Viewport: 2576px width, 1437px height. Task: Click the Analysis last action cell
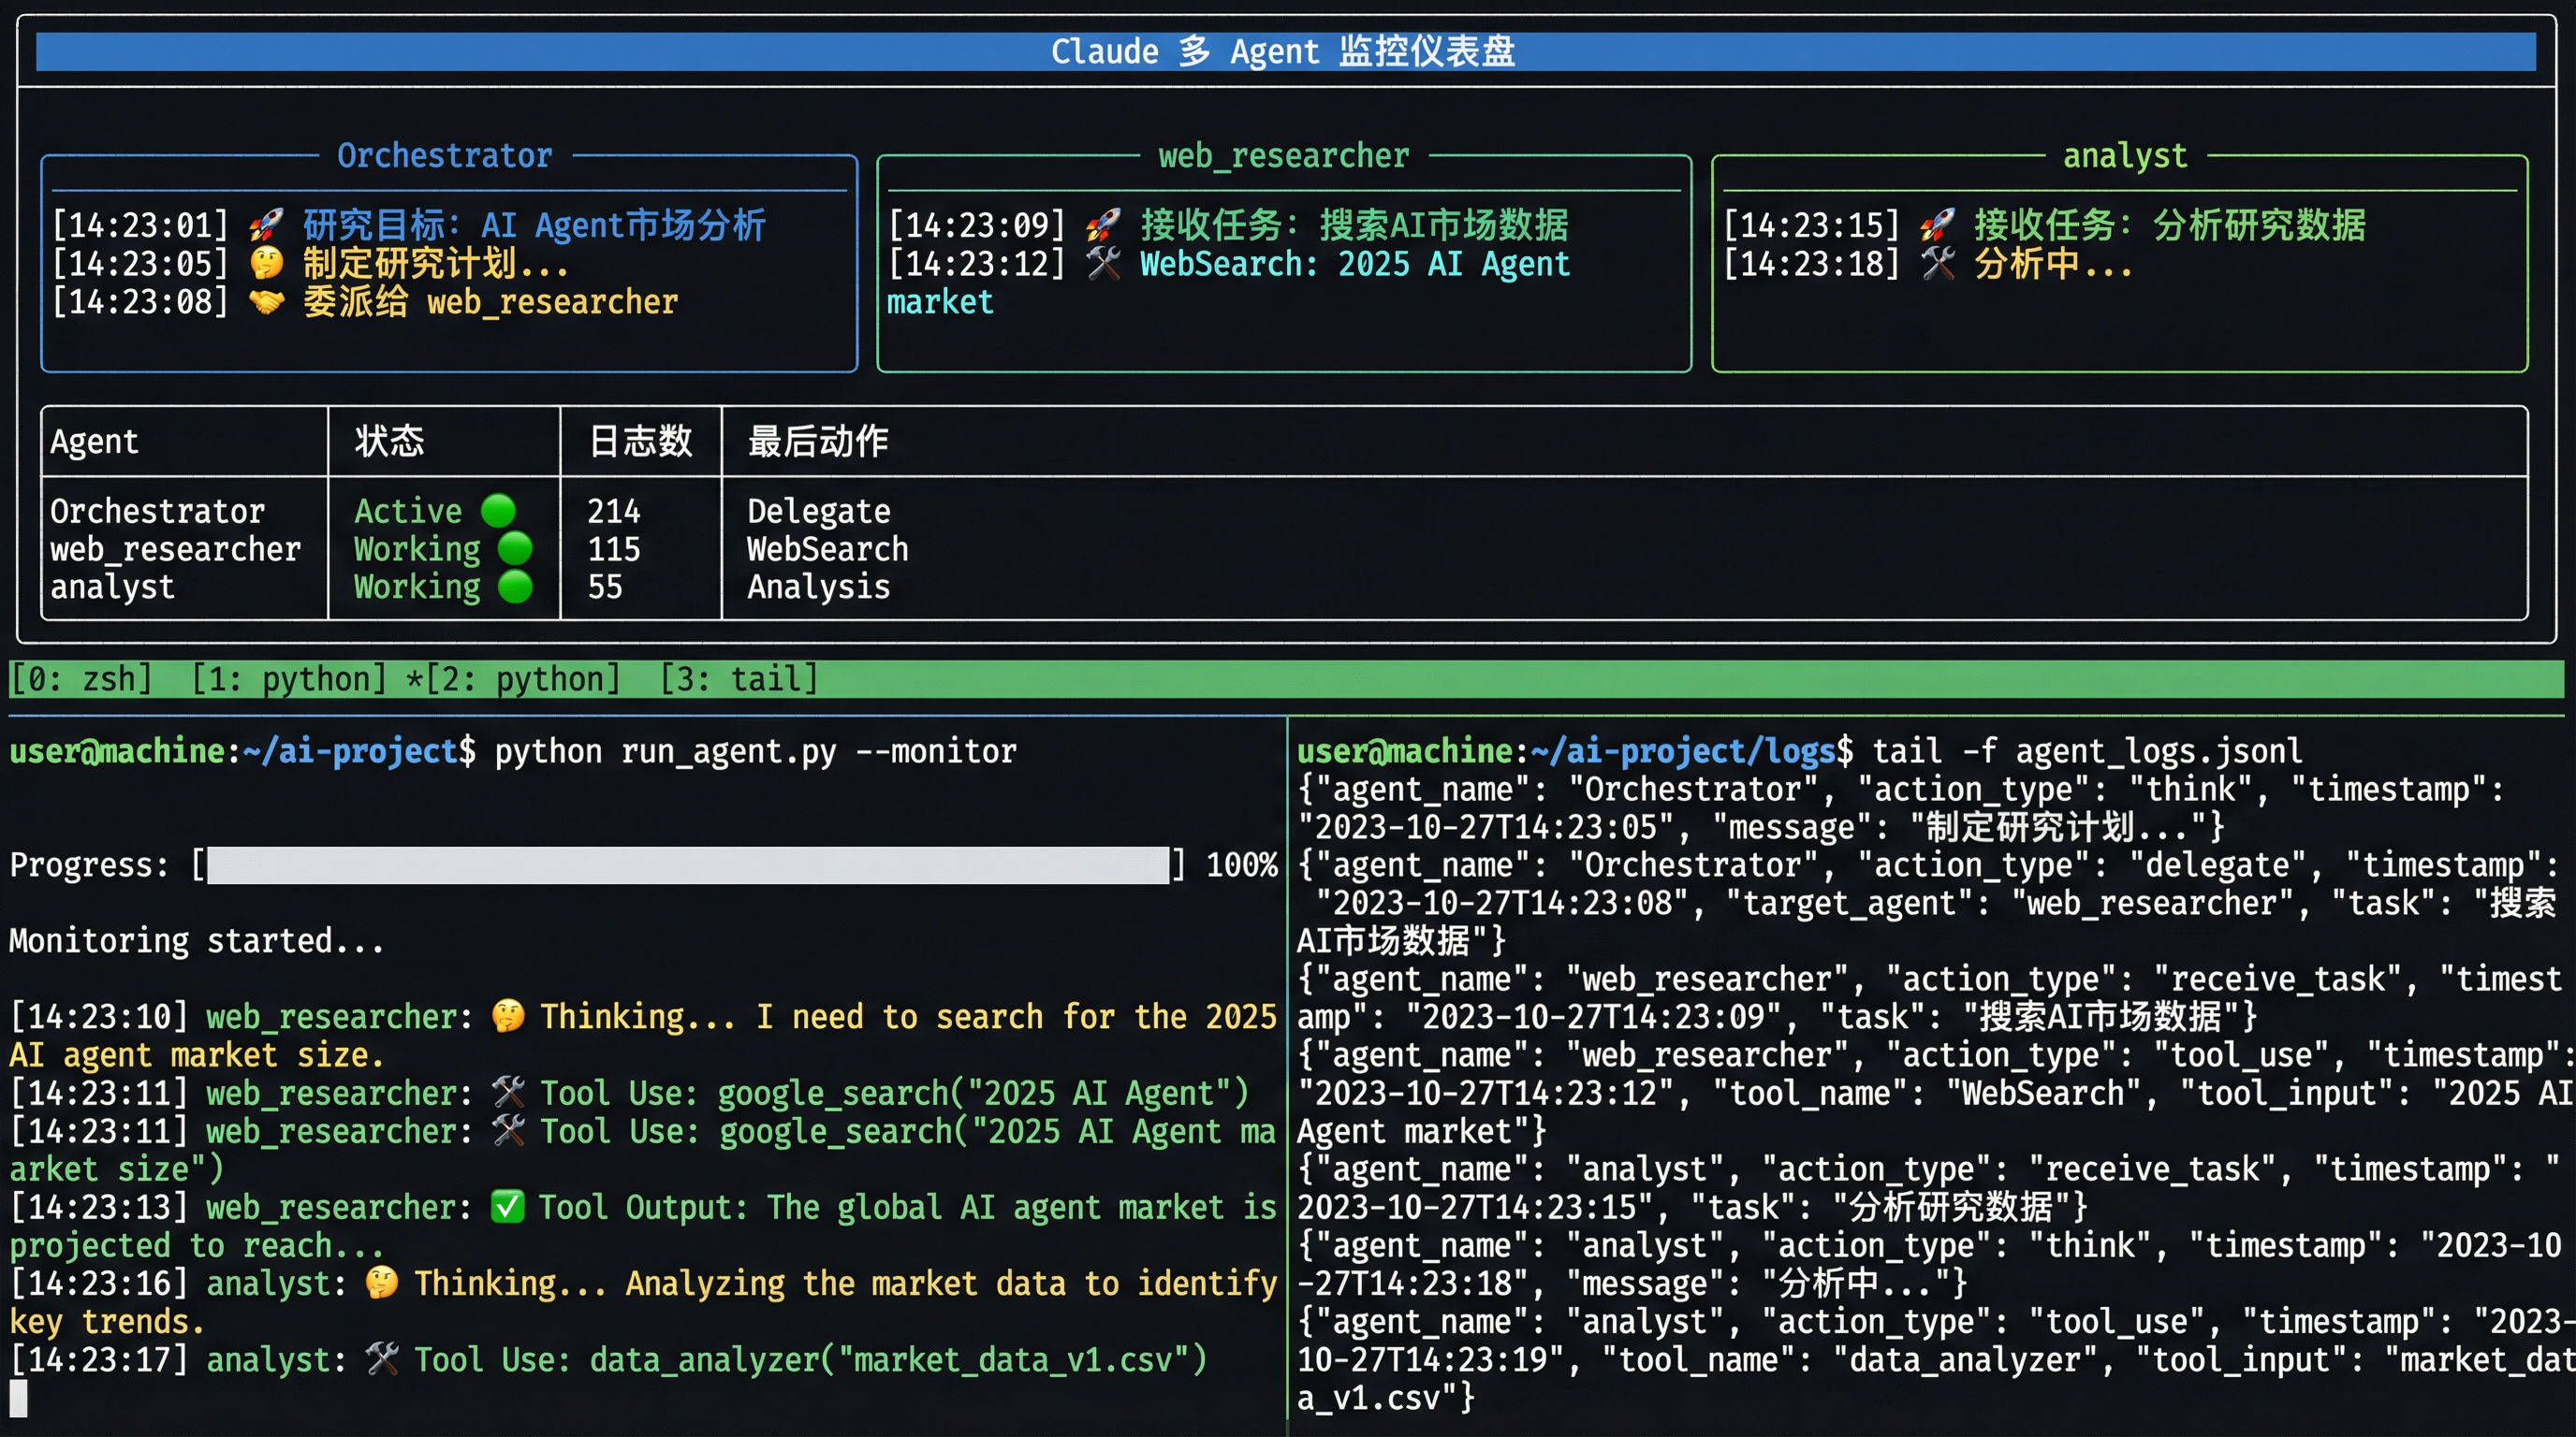coord(818,587)
